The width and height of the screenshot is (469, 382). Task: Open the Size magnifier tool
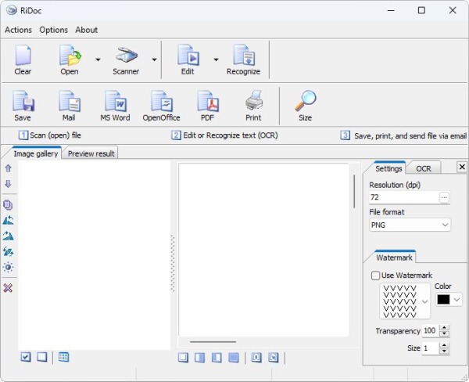point(306,101)
